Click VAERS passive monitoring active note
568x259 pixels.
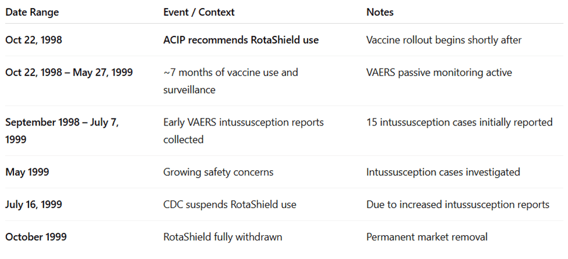pos(439,73)
